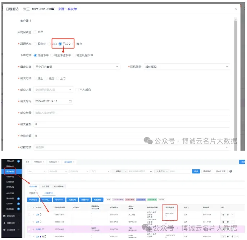Image resolution: width=247 pixels, height=240 pixels.
Task: Select the 已成交 radio button
Action: [60, 44]
